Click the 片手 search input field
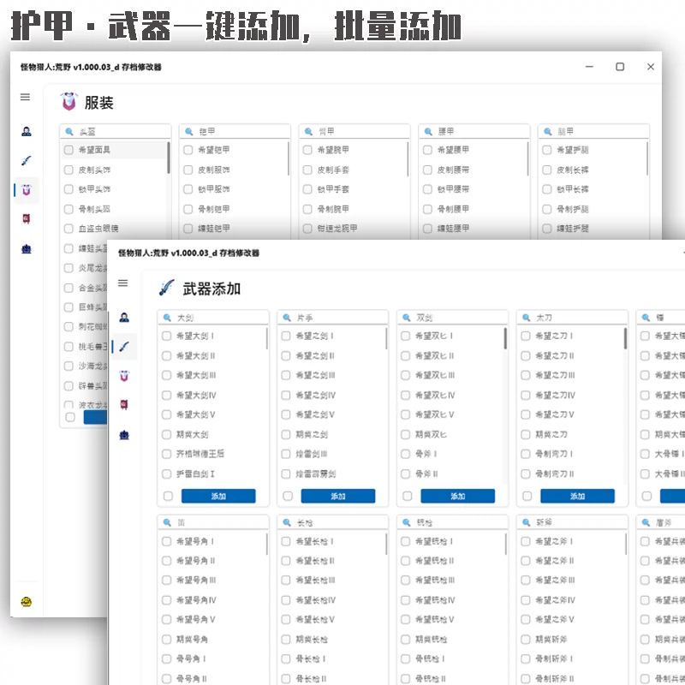The image size is (685, 685). [333, 318]
